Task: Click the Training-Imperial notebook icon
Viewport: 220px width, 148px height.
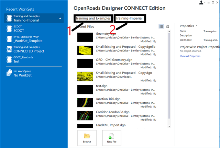Action: click(9, 18)
